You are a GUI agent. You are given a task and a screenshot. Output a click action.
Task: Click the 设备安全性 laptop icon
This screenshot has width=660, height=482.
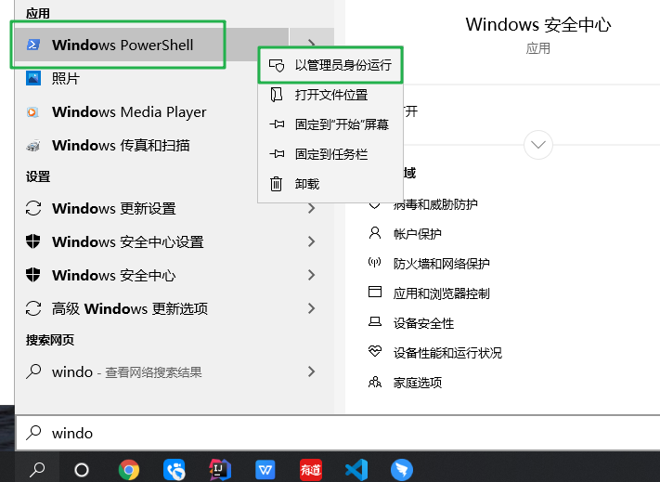tap(375, 321)
